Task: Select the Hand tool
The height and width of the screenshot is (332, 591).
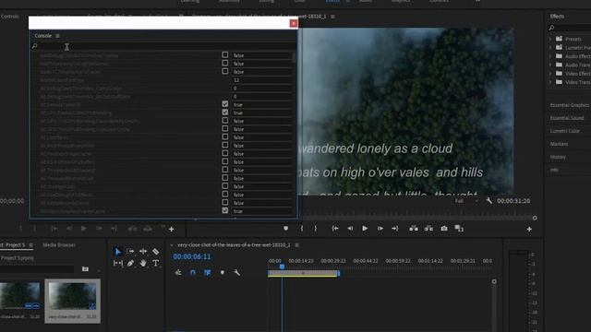Action: coord(143,263)
